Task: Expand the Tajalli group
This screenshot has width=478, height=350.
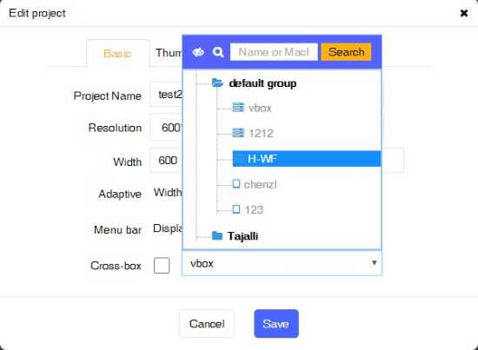Action: click(x=242, y=236)
